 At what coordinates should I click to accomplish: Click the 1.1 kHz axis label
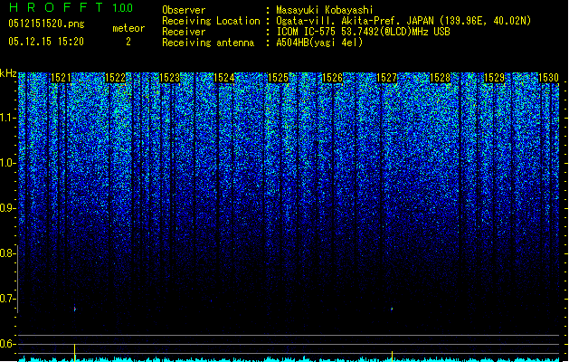pos(7,118)
